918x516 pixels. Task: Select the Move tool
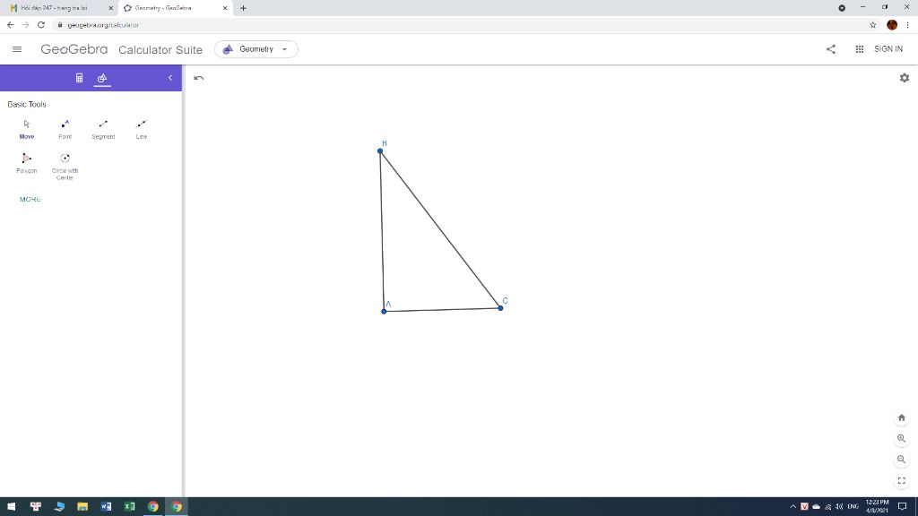tap(26, 129)
